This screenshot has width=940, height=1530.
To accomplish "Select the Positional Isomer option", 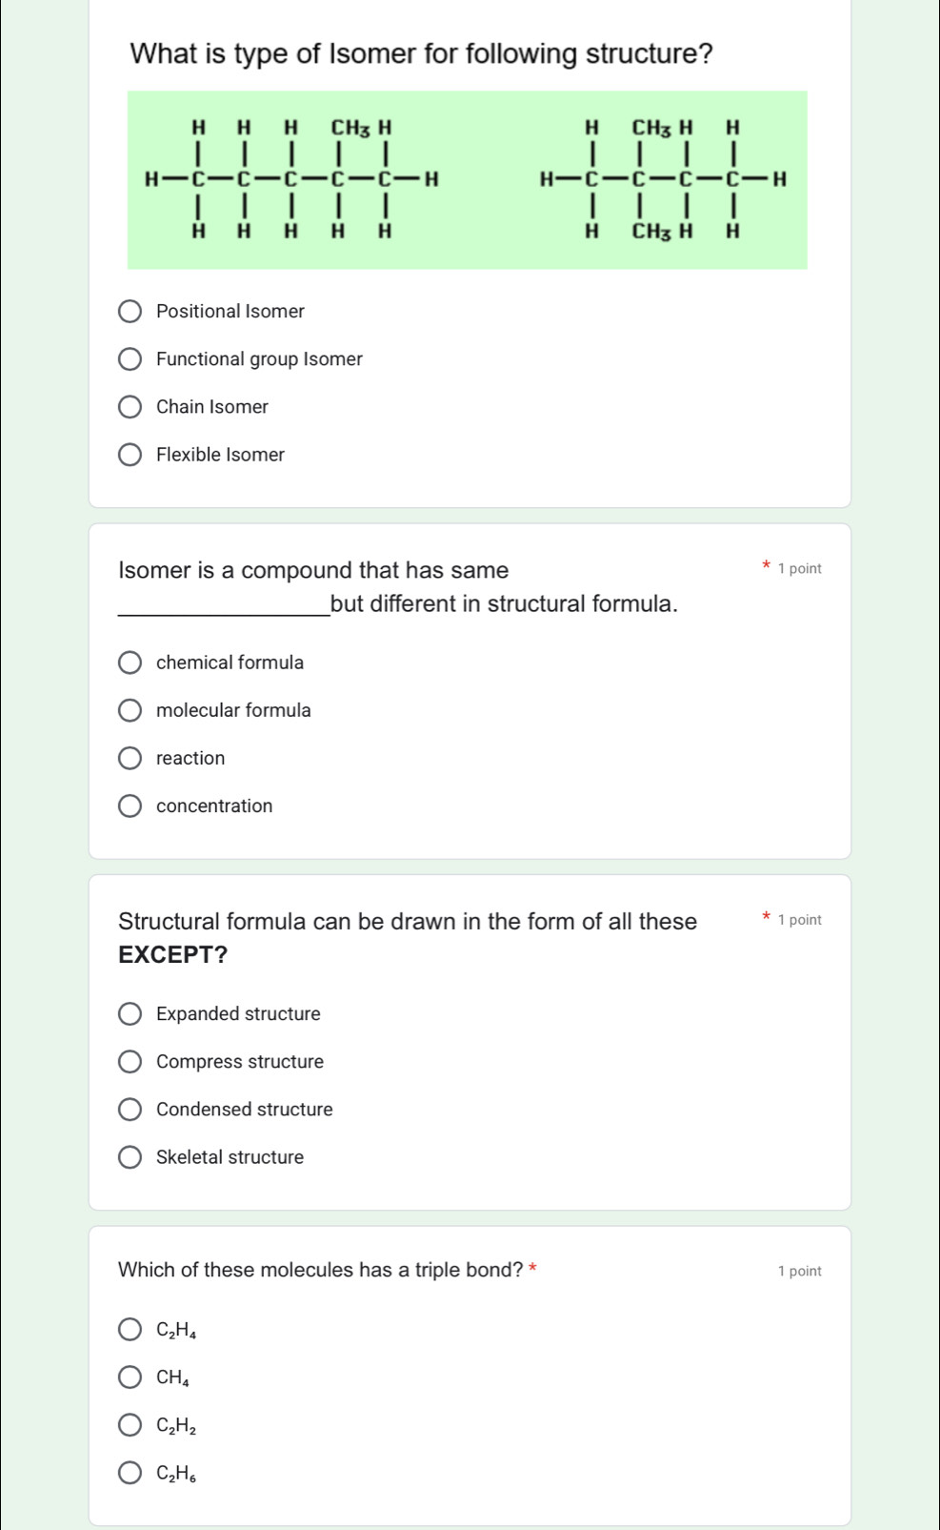I will coord(130,310).
